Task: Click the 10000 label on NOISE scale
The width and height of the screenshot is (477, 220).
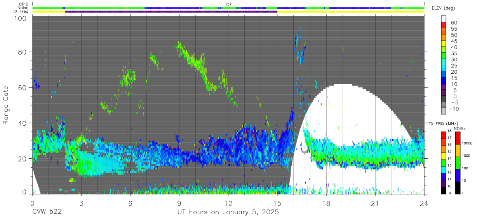Action: click(468, 143)
